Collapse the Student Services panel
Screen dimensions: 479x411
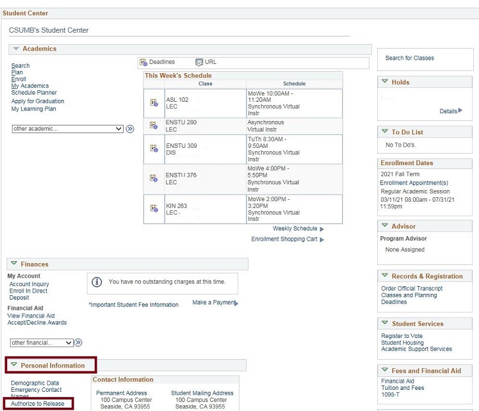pos(385,323)
